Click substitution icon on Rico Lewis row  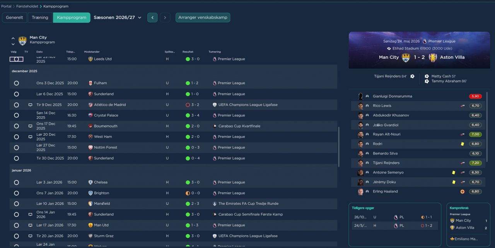[x=462, y=106]
